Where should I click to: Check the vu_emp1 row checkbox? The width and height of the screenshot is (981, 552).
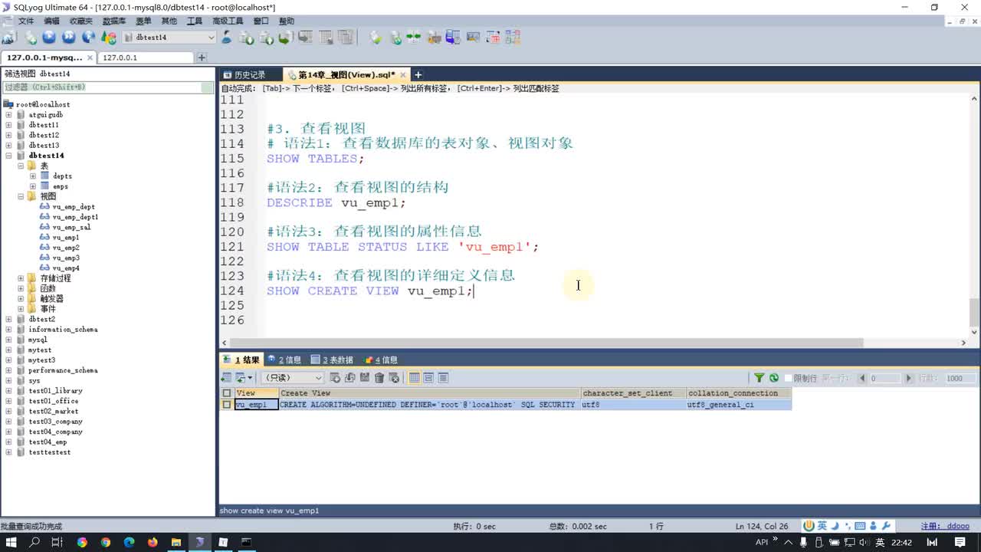pos(226,405)
